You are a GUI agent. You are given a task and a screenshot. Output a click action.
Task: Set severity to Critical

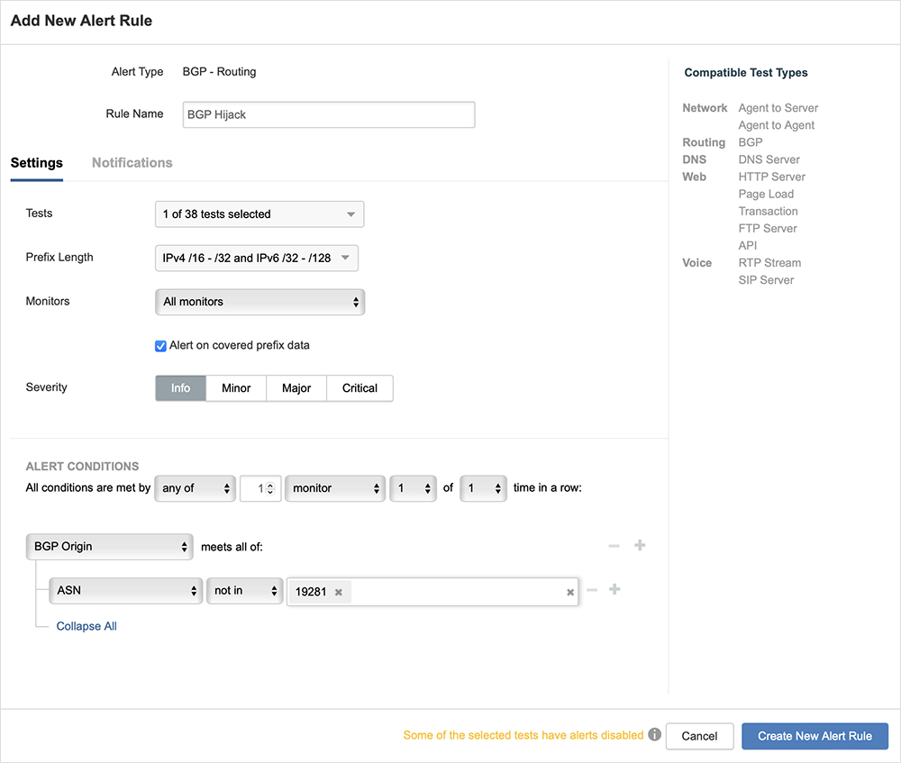pyautogui.click(x=359, y=388)
